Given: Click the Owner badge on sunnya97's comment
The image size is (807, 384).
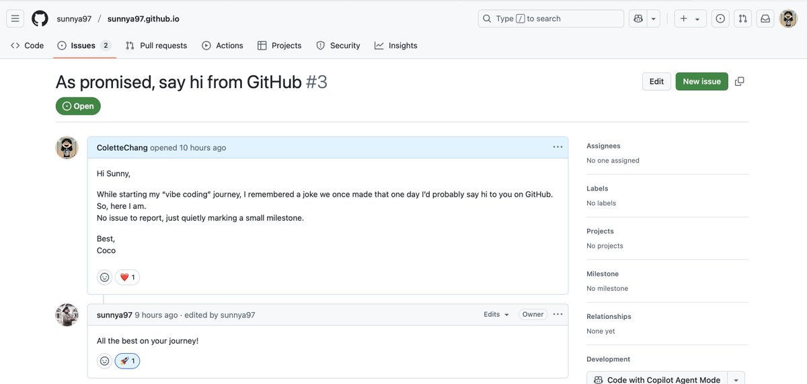Looking at the screenshot, I should coord(533,315).
